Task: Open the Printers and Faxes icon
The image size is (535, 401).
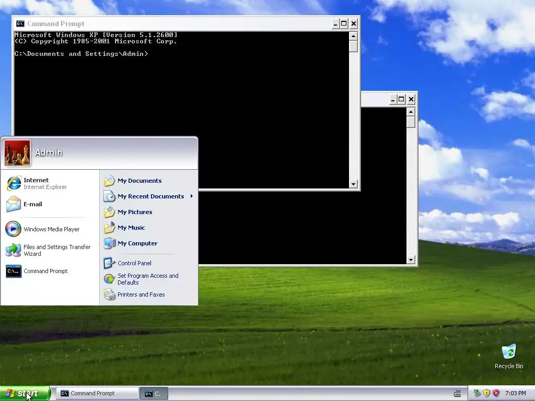Action: click(x=110, y=294)
